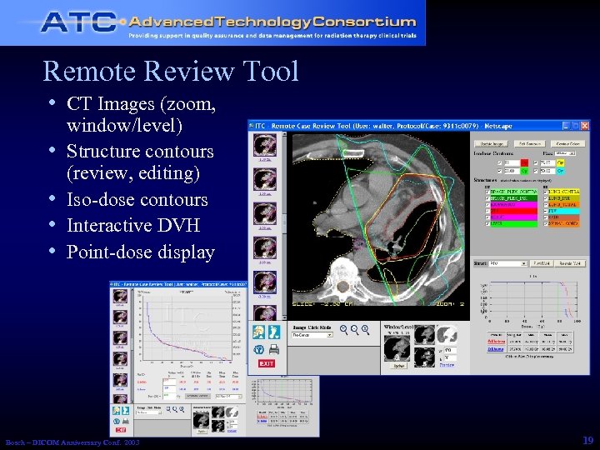Open the third CT slice thumbnail in Netscape window
The image size is (600, 450).
click(265, 213)
